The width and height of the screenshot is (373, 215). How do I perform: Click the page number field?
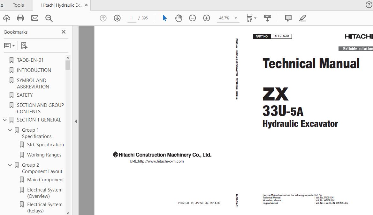(132, 18)
